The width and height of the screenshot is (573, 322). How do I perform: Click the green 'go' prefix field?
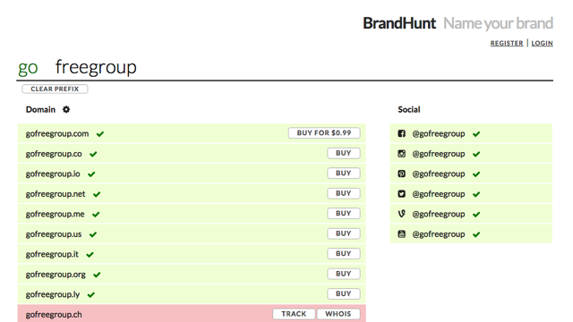[28, 68]
